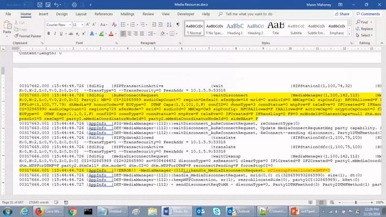Click the Tell me what you want search box
This screenshot has height=217, width=386.
(248, 14)
